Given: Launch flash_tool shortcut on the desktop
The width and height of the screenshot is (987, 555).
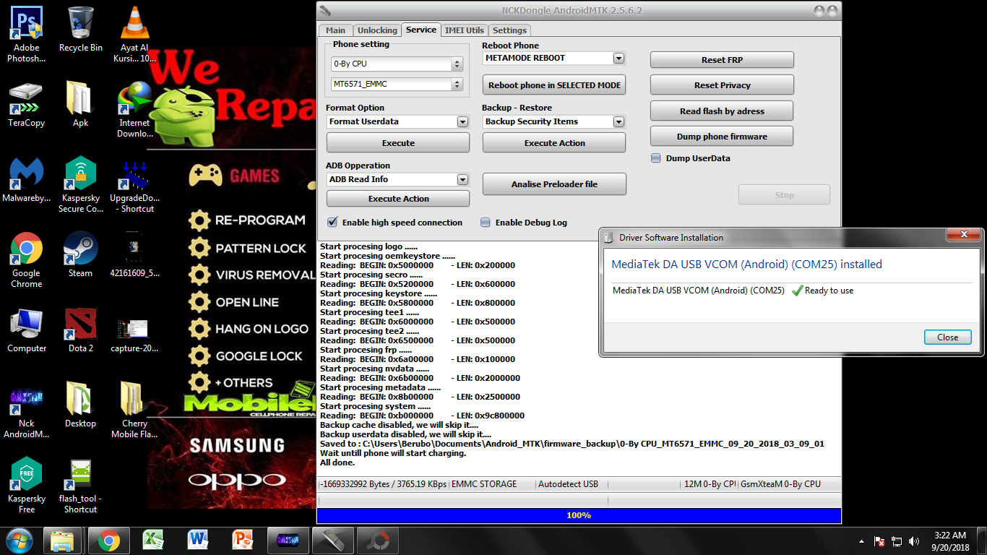Looking at the screenshot, I should 80,485.
